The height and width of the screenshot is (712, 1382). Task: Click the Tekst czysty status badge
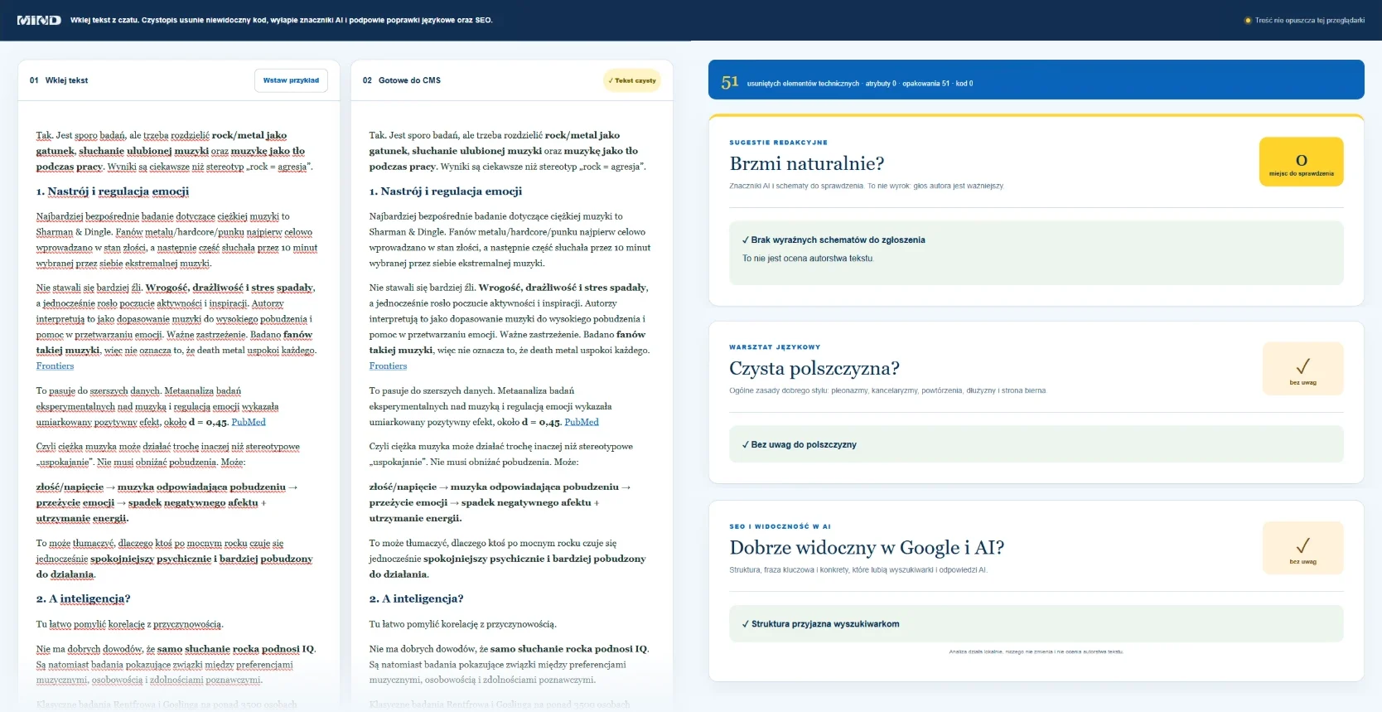coord(632,80)
